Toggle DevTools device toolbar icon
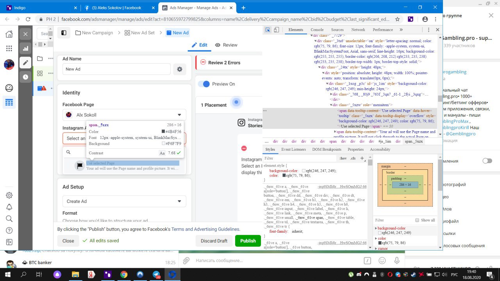Image resolution: width=500 pixels, height=281 pixels. click(277, 30)
